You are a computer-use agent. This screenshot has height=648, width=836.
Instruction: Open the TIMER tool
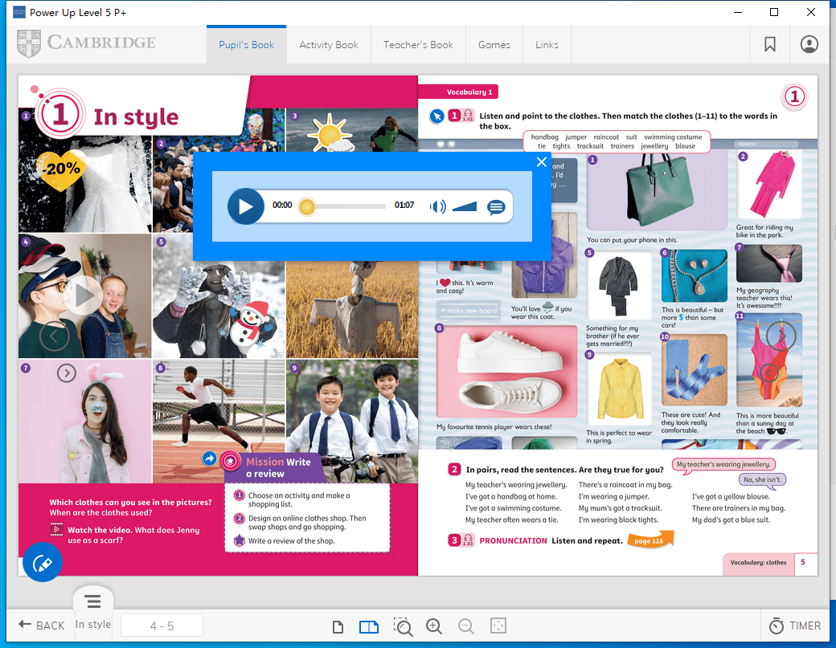(x=794, y=626)
